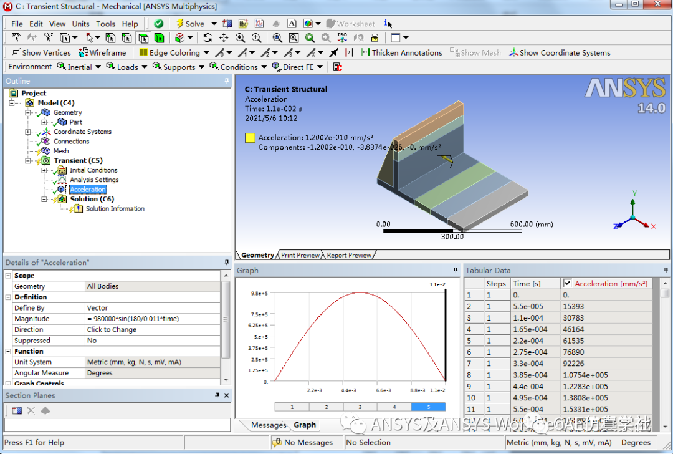Toggle Wireframe display
The height and width of the screenshot is (454, 673).
click(x=102, y=52)
